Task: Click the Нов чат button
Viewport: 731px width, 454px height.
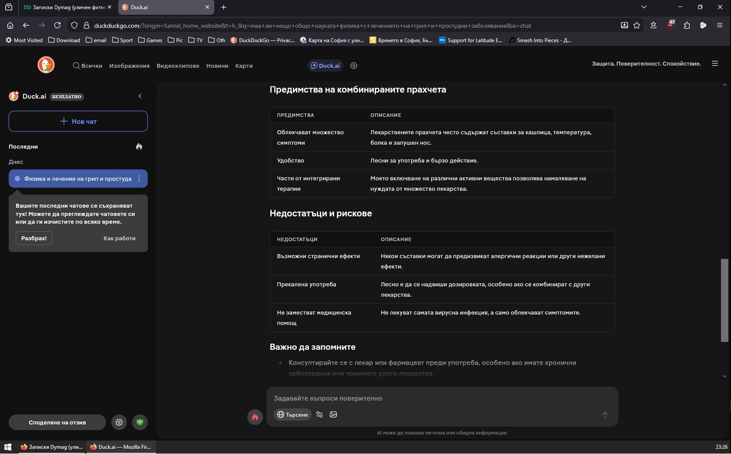Action: [x=78, y=121]
